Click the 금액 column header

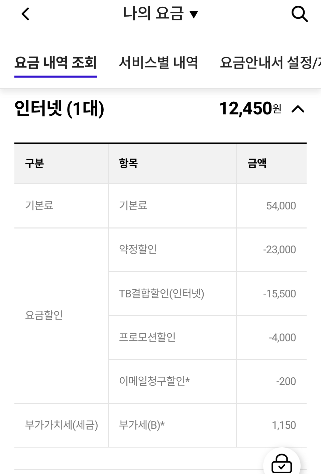click(x=257, y=164)
